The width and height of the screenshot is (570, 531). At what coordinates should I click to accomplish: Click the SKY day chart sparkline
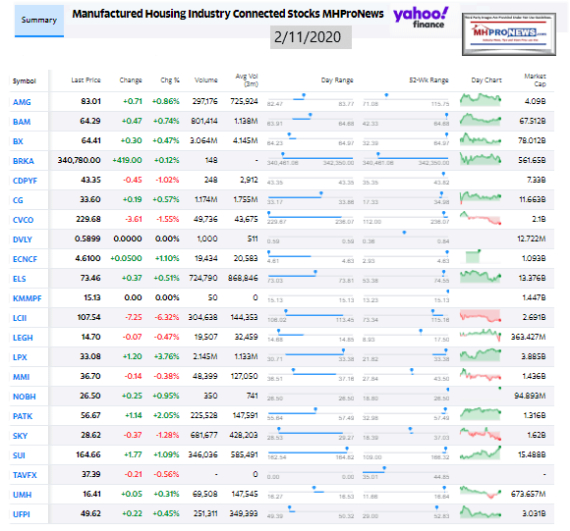481,434
